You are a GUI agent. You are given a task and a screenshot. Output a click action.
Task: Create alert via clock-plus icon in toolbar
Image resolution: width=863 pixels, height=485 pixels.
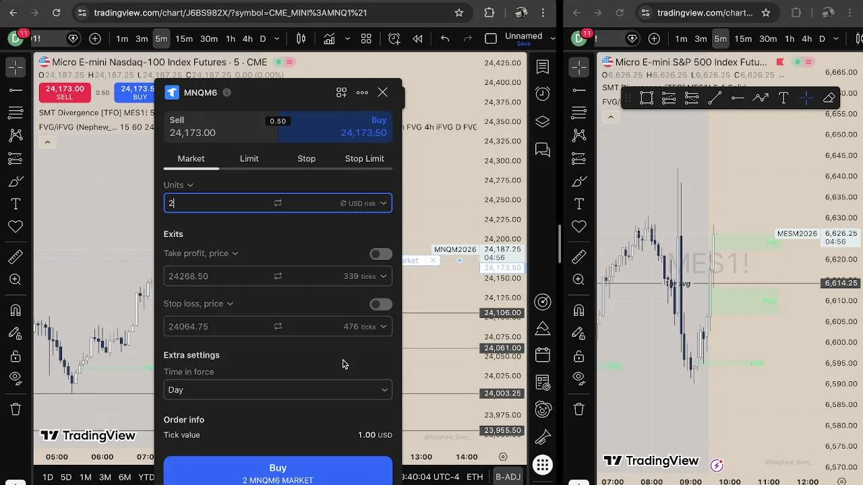point(394,38)
